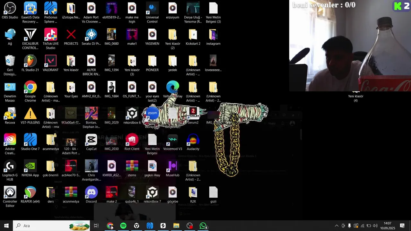The width and height of the screenshot is (411, 231).
Task: Open the OBS Studio desktop icon
Action: point(10,11)
